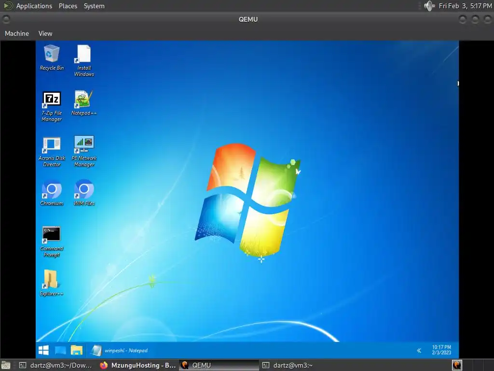Click the QEMU window title bar

point(248,19)
